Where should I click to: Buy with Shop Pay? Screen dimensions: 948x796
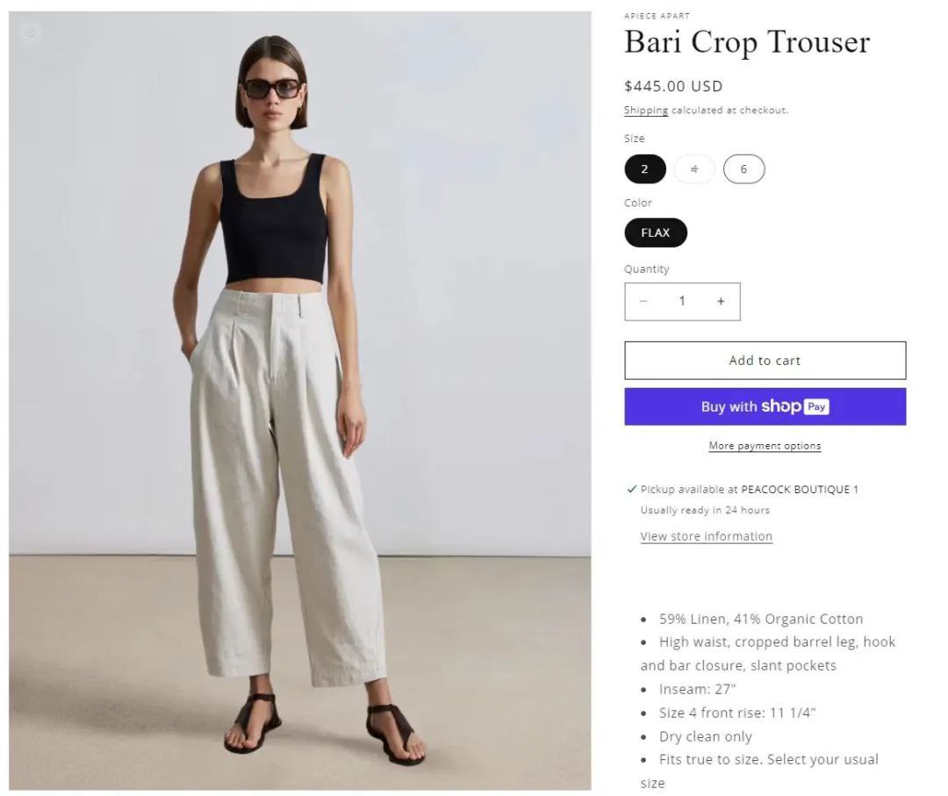(x=765, y=406)
